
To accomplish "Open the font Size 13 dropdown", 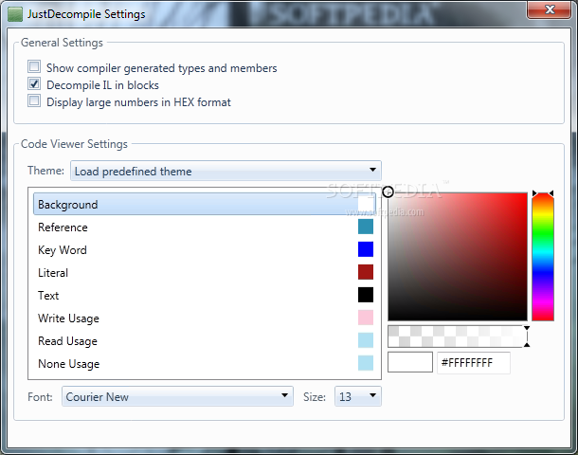I will (357, 396).
